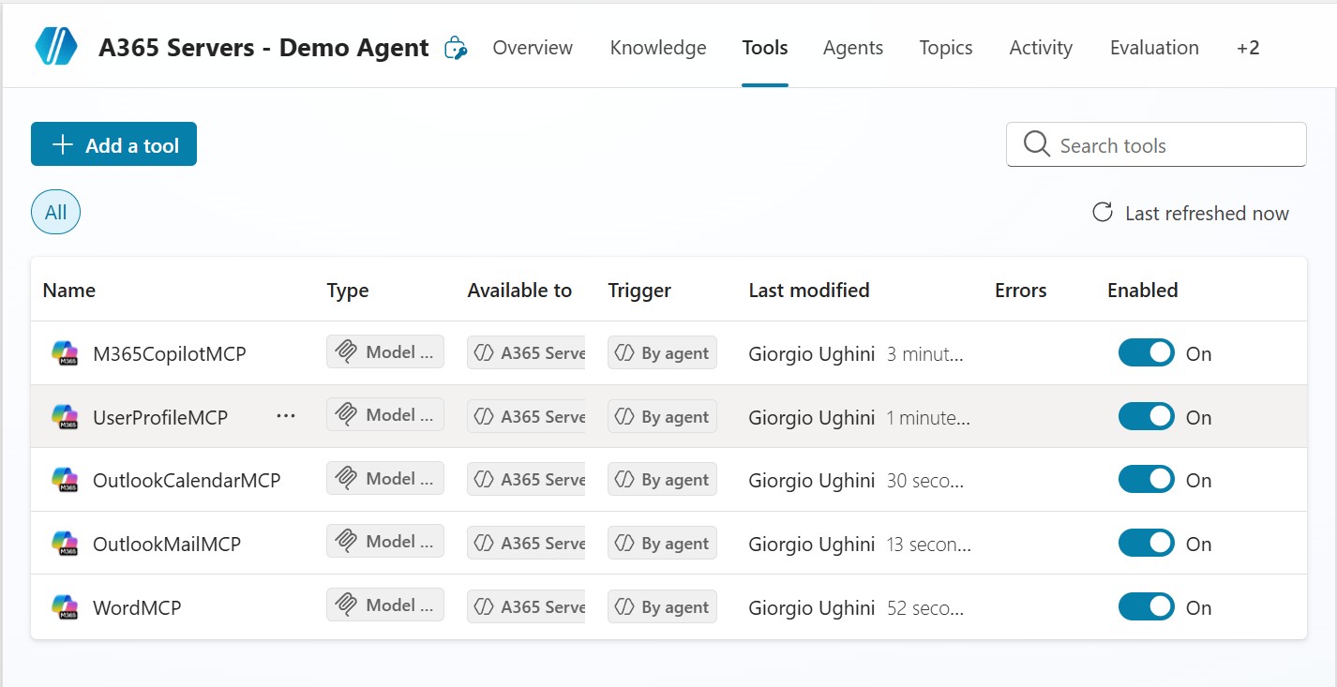
Task: Click the agent settings icon beside title
Action: 456,48
